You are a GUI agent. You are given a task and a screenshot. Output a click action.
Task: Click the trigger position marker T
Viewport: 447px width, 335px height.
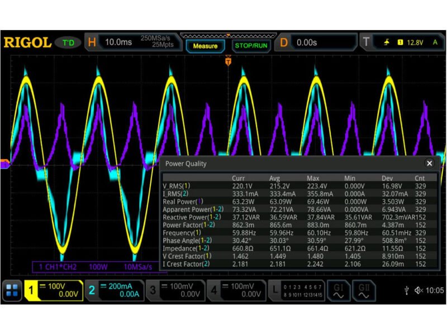click(228, 61)
